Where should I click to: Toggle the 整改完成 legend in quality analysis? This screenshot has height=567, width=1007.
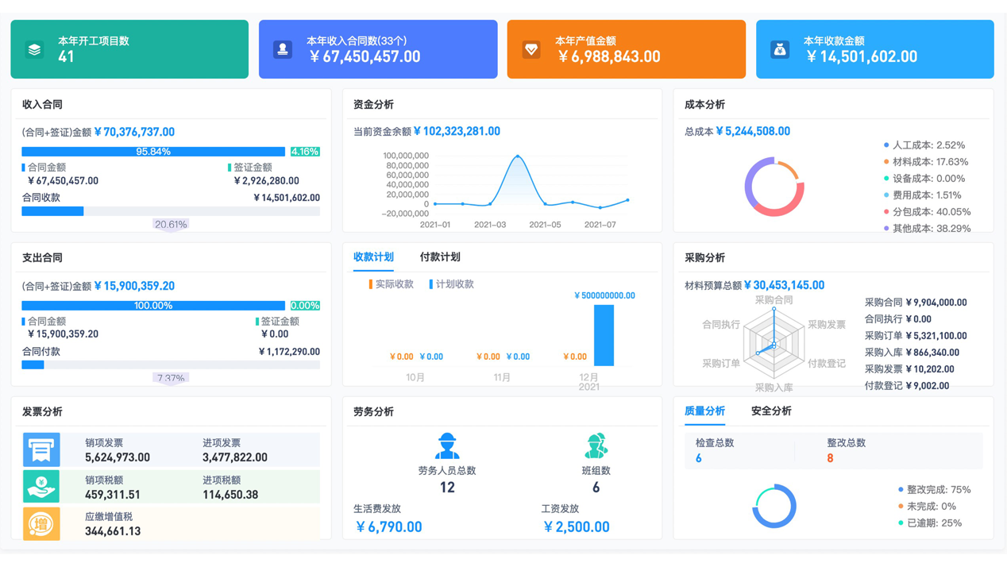click(x=934, y=490)
